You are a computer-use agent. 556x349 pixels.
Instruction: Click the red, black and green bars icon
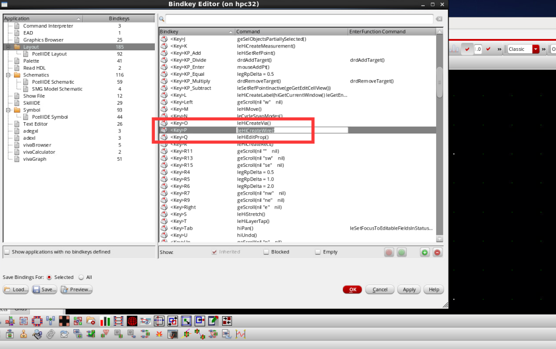105,321
